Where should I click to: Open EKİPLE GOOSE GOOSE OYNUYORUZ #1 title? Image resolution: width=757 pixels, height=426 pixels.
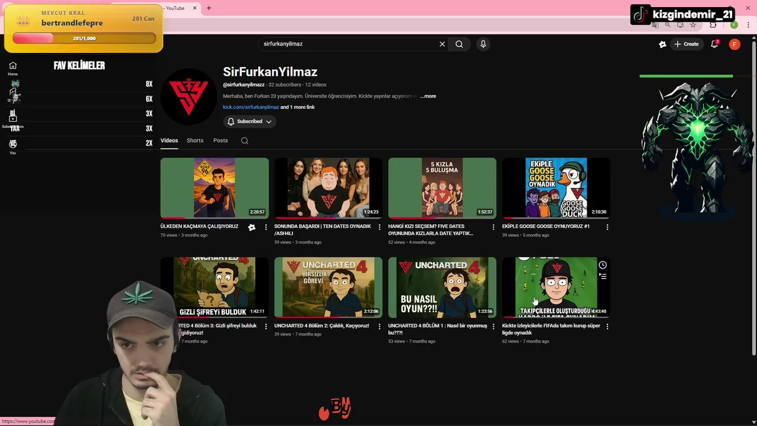546,226
